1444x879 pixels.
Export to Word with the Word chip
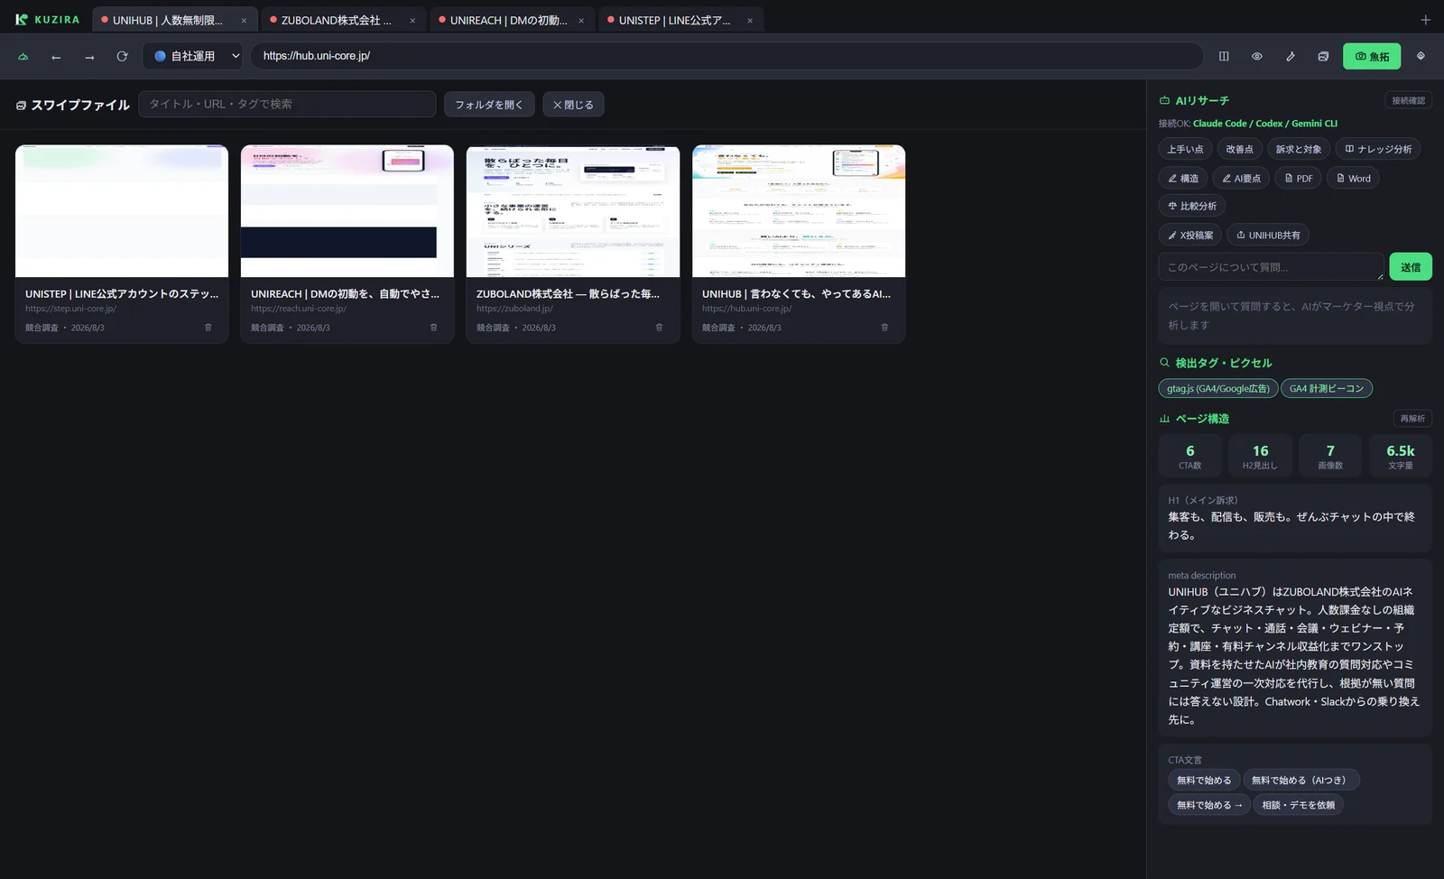[x=1353, y=178]
